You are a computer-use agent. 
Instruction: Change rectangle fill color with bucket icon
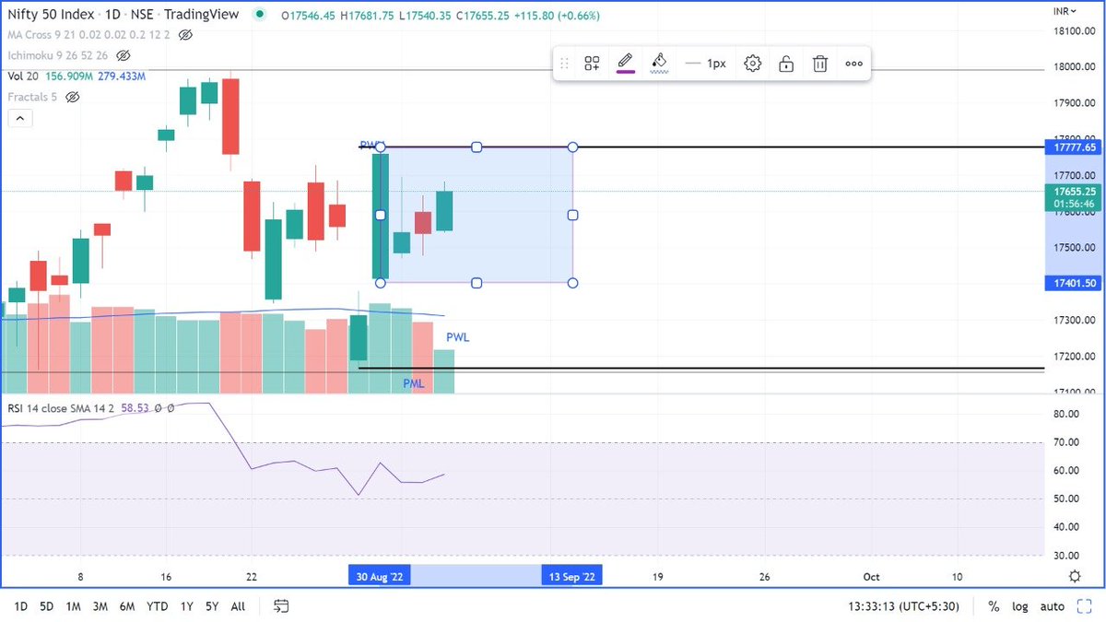[x=659, y=63]
